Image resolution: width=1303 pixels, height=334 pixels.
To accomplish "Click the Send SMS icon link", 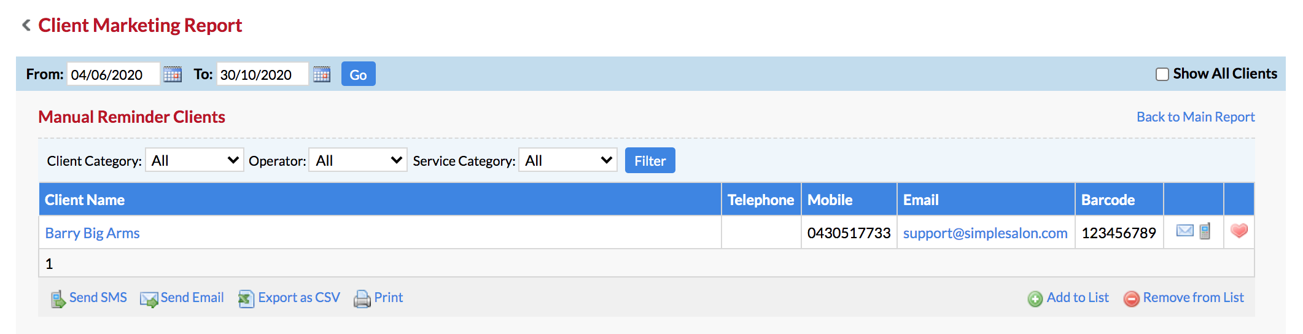I will [58, 299].
